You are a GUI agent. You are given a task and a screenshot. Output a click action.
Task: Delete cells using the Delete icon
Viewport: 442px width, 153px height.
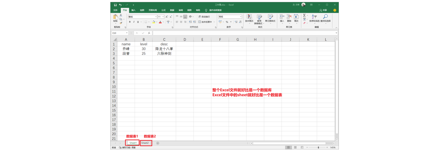(x=289, y=19)
